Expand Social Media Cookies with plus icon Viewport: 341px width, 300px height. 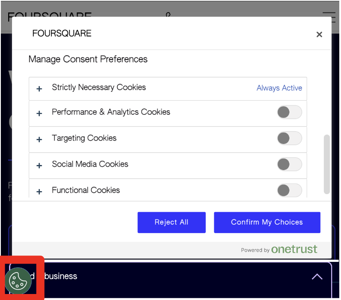(40, 165)
